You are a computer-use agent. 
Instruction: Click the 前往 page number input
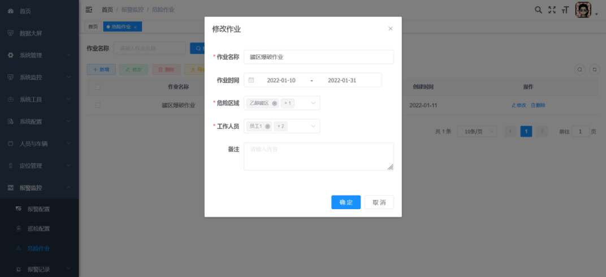580,131
